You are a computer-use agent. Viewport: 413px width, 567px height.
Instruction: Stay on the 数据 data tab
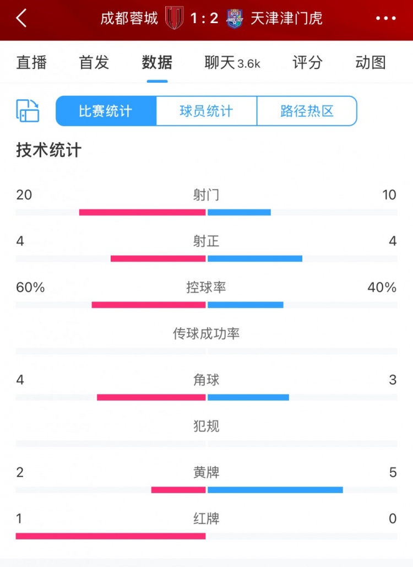[x=157, y=63]
